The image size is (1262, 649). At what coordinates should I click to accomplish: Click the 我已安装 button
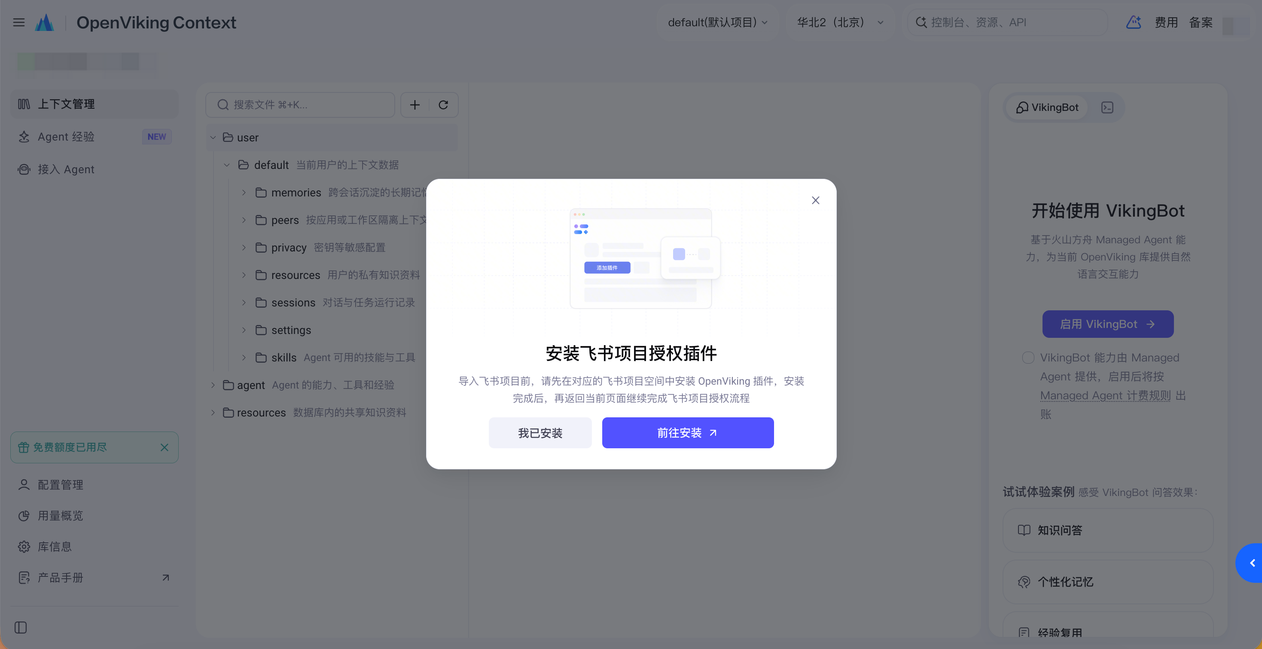point(540,433)
